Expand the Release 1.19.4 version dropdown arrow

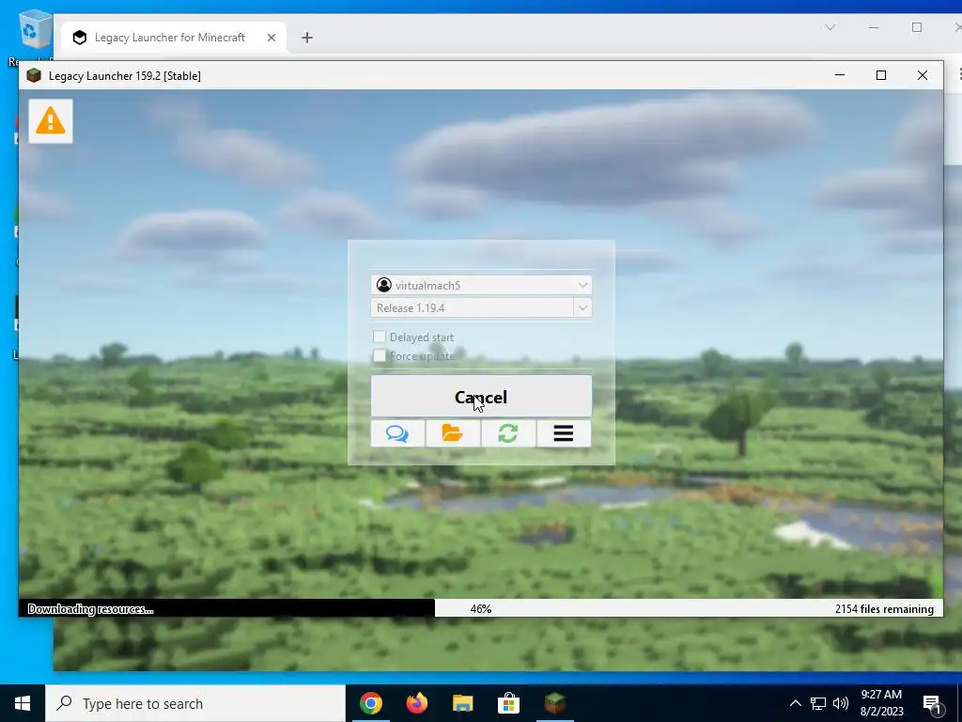[582, 307]
